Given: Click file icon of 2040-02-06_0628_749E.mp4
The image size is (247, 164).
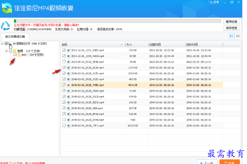Looking at the screenshot, I should click(x=68, y=85).
